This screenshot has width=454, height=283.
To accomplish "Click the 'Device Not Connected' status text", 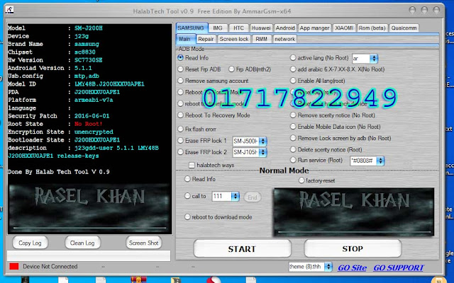I will [x=50, y=266].
